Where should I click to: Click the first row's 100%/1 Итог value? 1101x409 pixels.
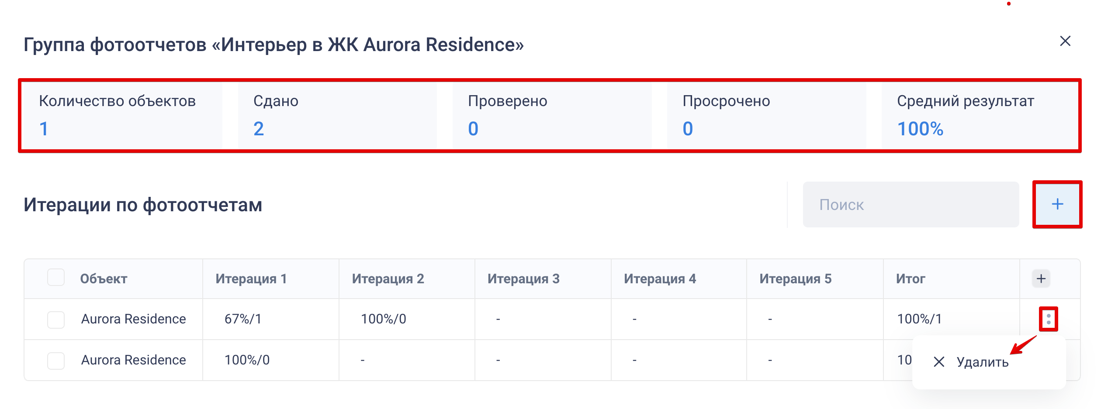click(919, 319)
